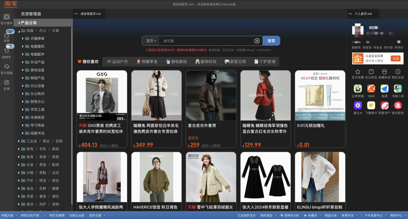Open the GXG男装 jacket product thumbnail
Image resolution: width=408 pixels, height=219 pixels.
click(x=102, y=95)
